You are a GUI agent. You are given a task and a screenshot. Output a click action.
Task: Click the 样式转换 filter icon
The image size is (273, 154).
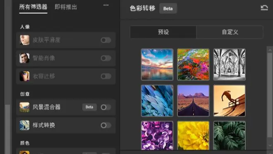tap(24, 125)
